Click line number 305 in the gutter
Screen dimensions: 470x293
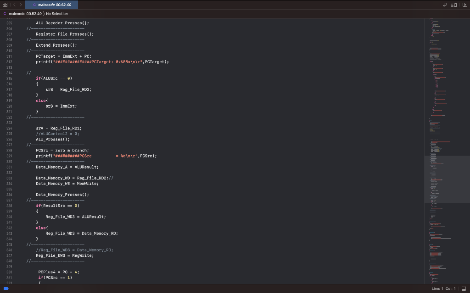9,23
